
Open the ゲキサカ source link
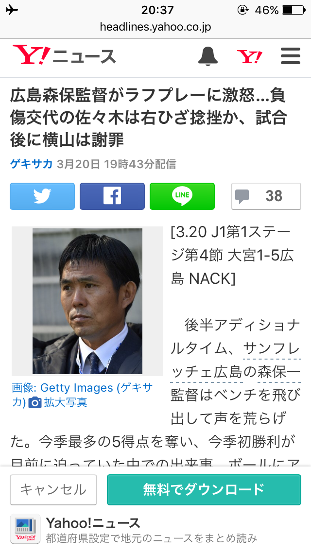pyautogui.click(x=32, y=164)
